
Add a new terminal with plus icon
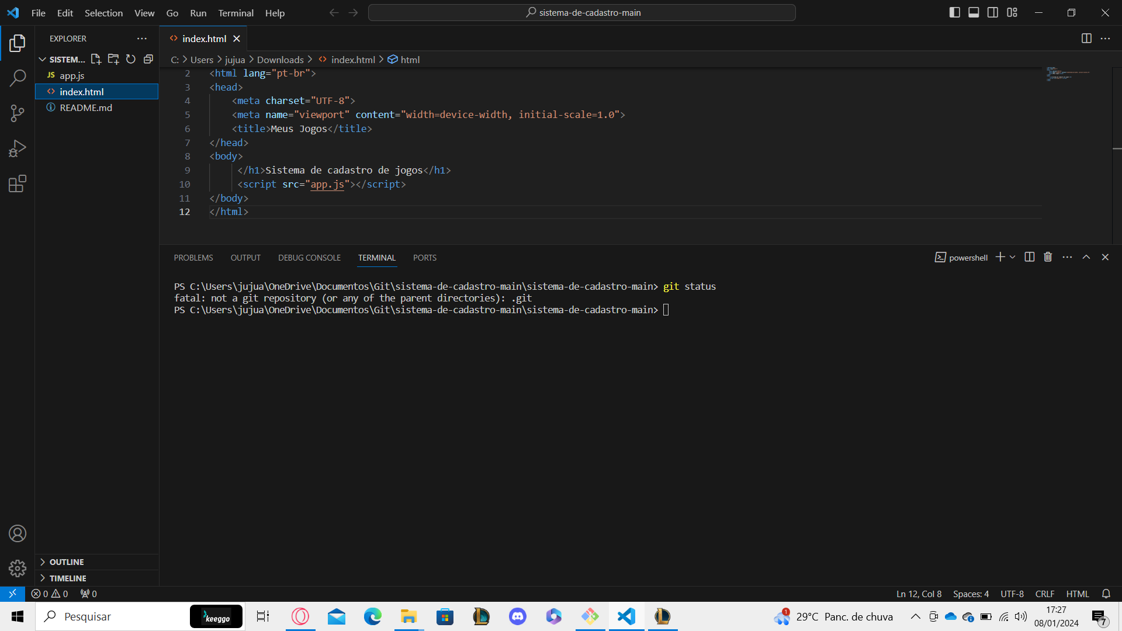(1000, 257)
